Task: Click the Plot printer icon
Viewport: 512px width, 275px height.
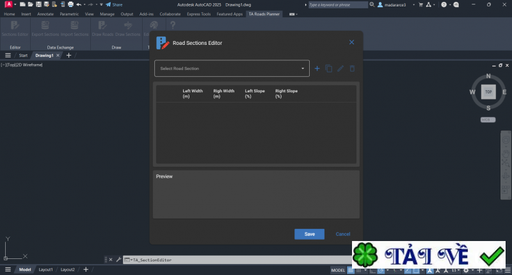Action: 70,4
